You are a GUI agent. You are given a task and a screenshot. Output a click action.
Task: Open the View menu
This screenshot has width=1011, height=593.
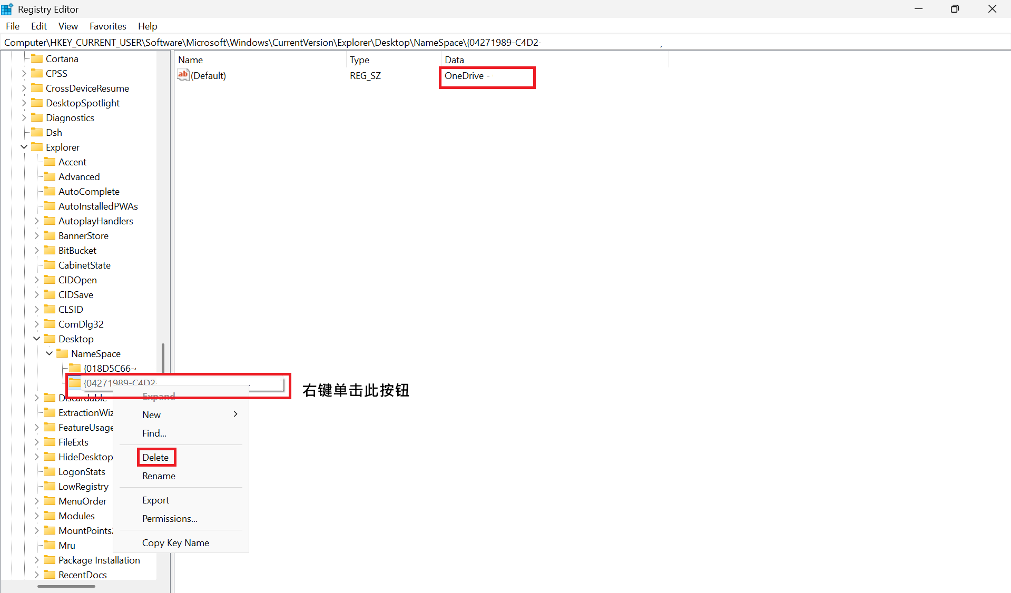coord(68,26)
